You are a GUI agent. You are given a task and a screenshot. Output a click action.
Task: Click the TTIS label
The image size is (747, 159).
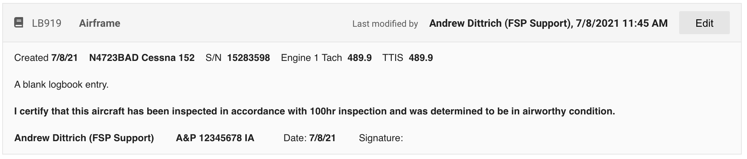pos(393,58)
